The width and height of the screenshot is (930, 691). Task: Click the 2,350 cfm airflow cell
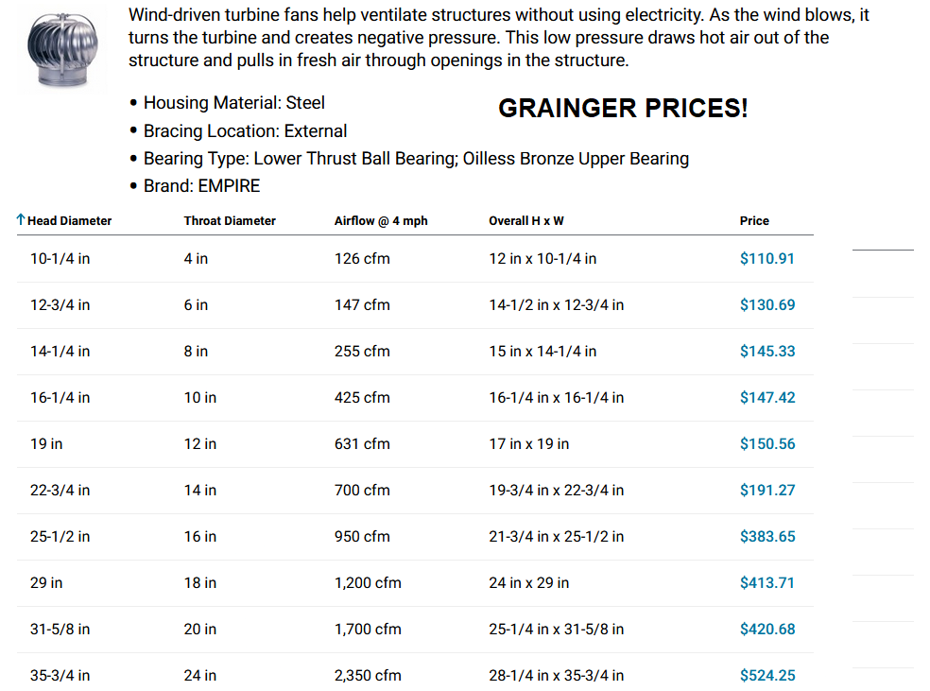tap(368, 675)
